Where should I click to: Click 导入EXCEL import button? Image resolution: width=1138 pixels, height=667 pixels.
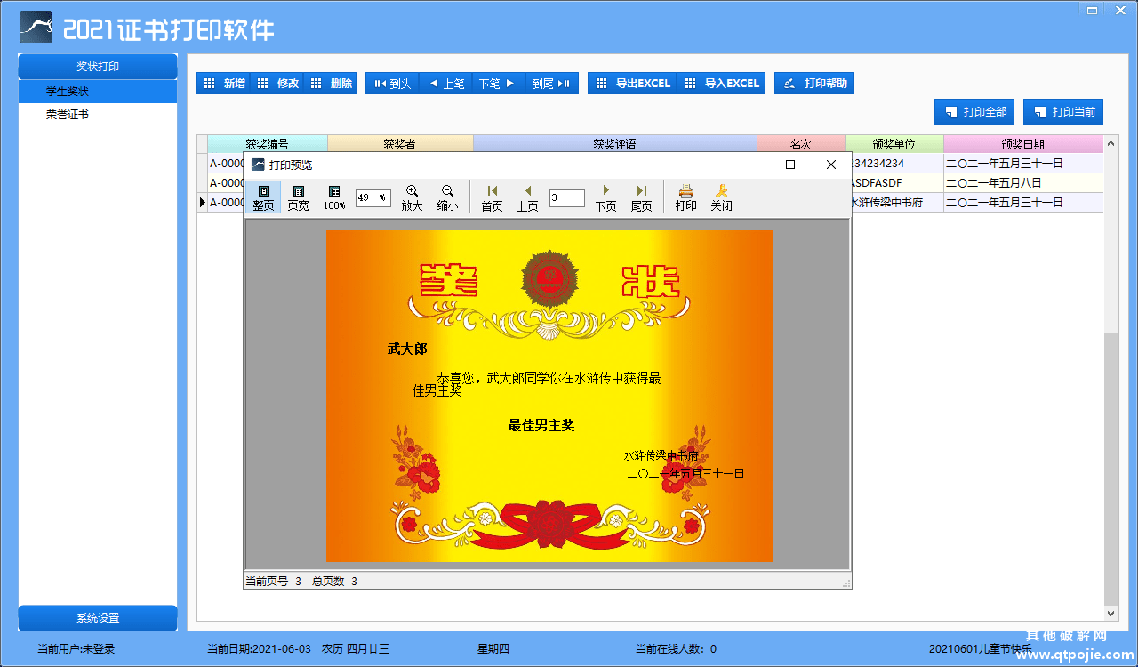(721, 84)
